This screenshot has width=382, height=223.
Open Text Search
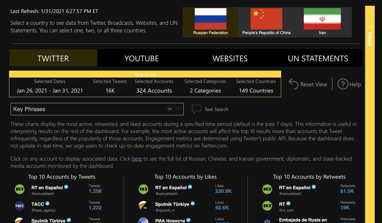pyautogui.click(x=216, y=109)
